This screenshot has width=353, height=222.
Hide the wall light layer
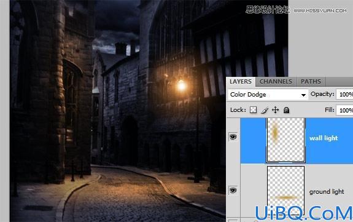tap(233, 137)
